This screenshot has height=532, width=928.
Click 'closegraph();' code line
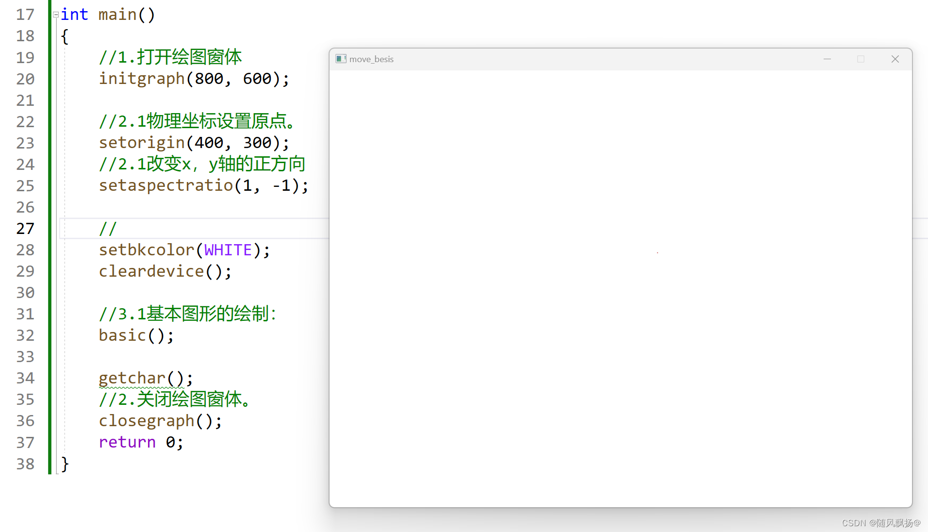[x=161, y=421]
